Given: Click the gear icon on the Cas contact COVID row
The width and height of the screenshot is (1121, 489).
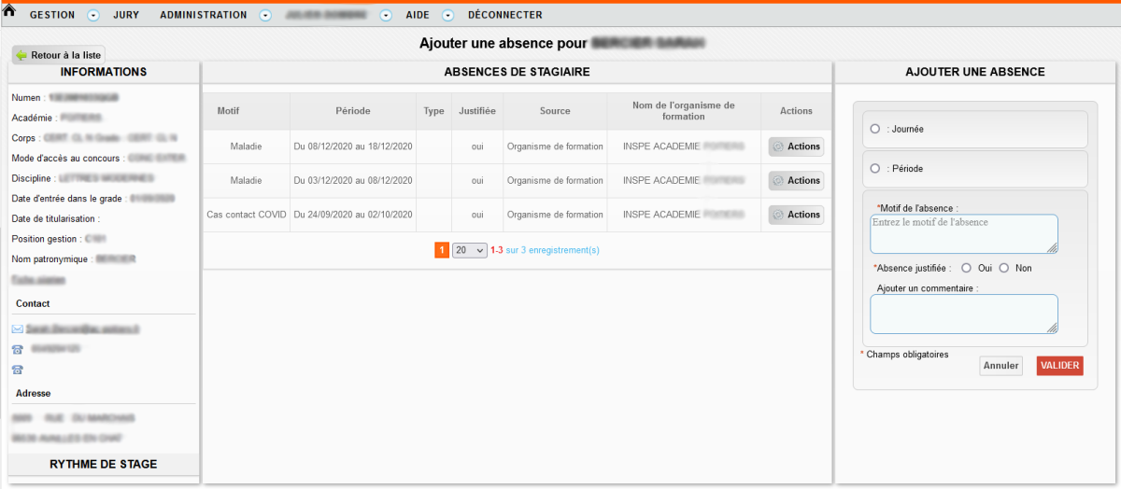Looking at the screenshot, I should (778, 215).
